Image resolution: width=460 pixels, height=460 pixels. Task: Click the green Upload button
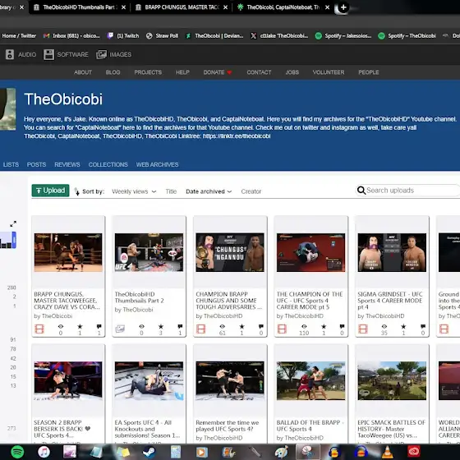pyautogui.click(x=50, y=191)
